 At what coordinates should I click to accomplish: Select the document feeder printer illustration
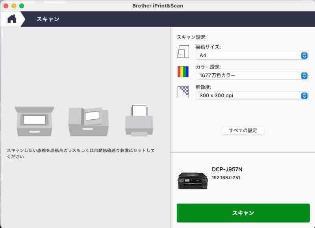pyautogui.click(x=139, y=120)
